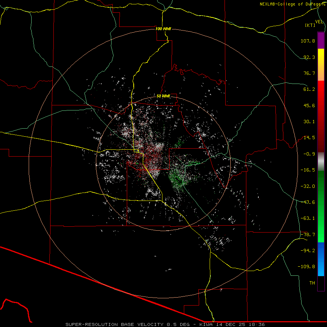This screenshot has width=327, height=327.
Task: Click the yellow-orange segment of the color bar
Action: [x=321, y=65]
